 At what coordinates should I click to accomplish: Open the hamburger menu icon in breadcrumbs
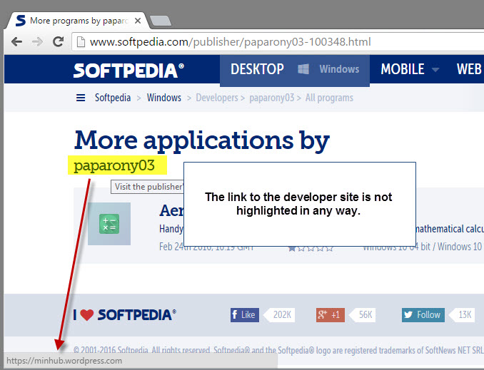click(x=81, y=98)
